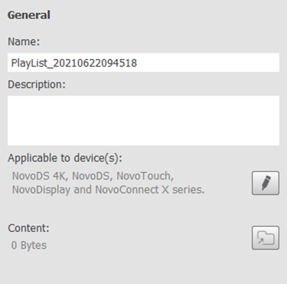Click the NovoDisplay word in device list

(41, 190)
